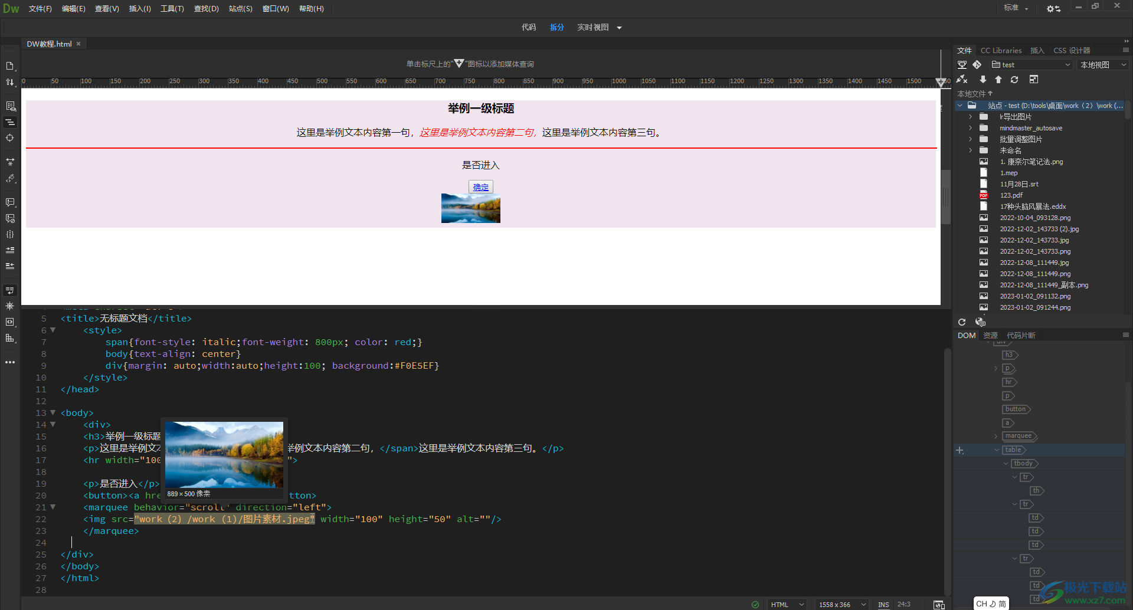Click the globe with chat icon
The height and width of the screenshot is (610, 1133).
tap(980, 322)
